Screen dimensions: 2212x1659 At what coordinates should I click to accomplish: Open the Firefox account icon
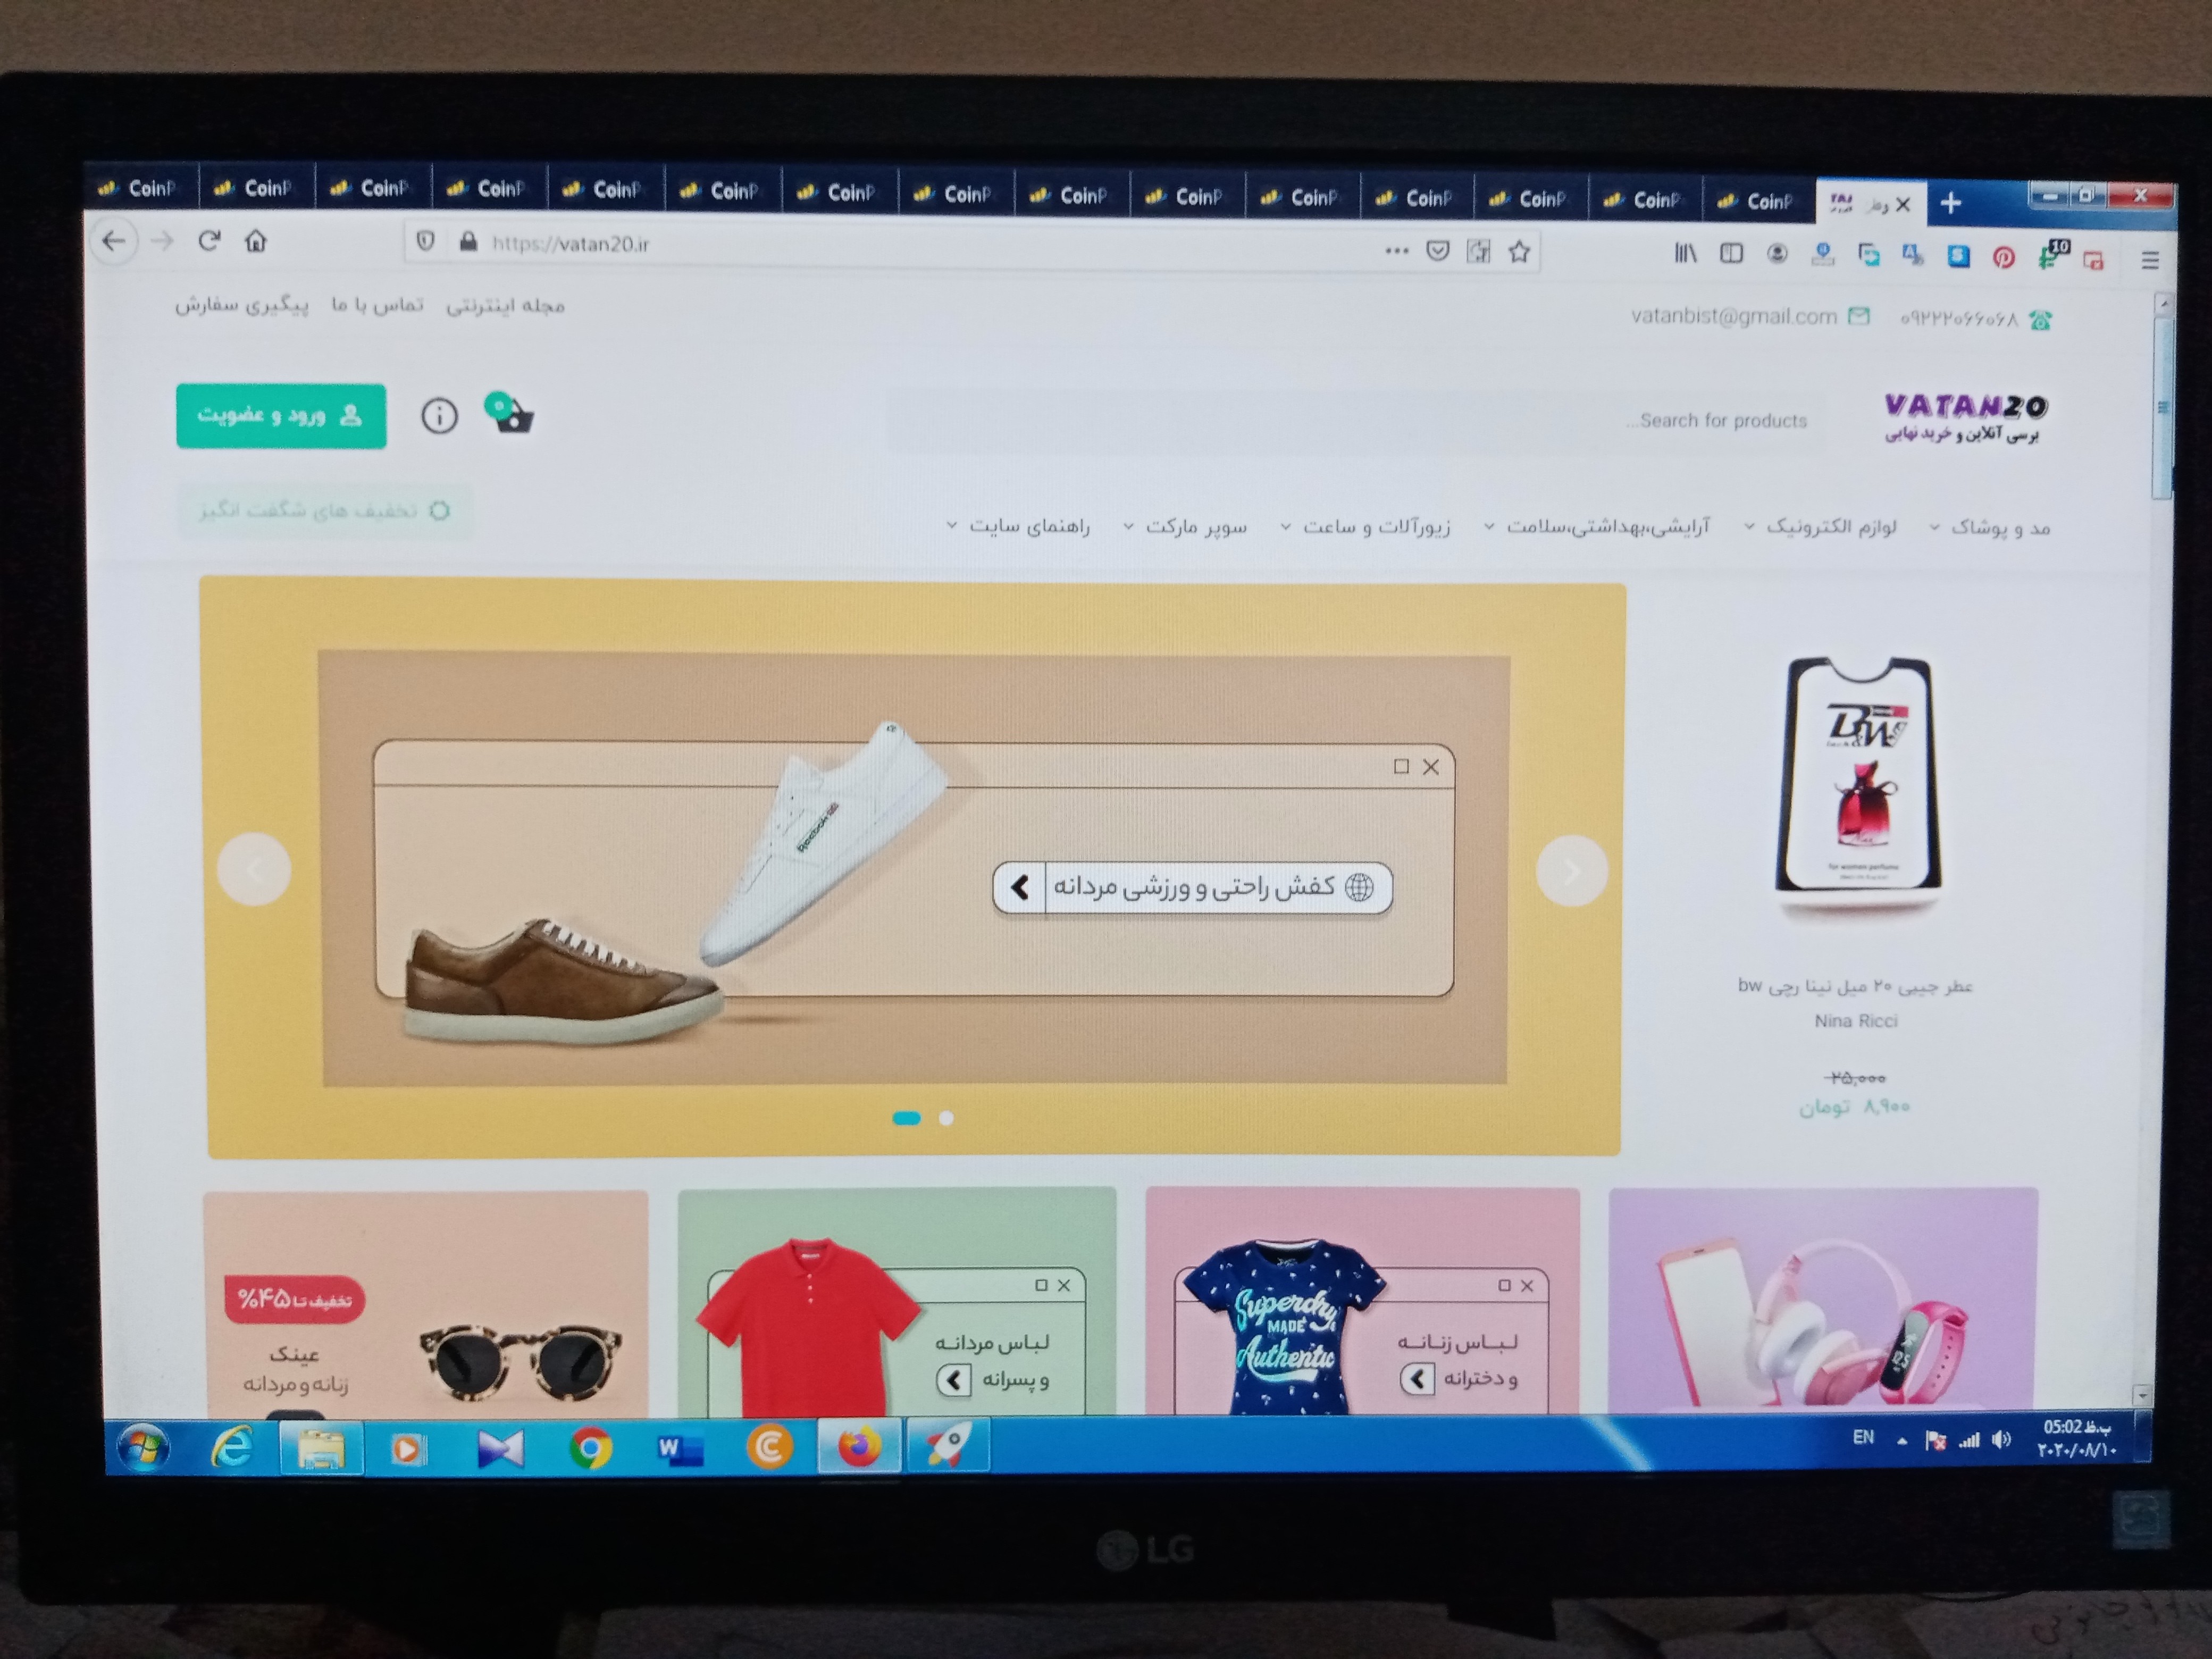click(x=1777, y=254)
